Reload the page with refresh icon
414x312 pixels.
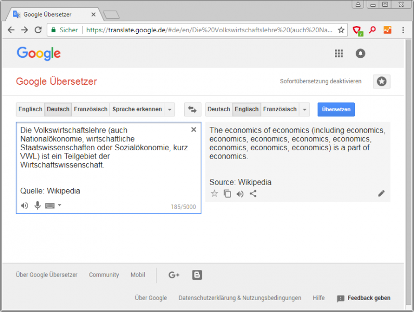[x=38, y=30]
